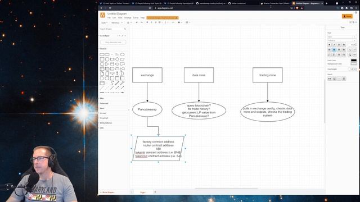Expand the Entity Relation shapes section
This screenshot has height=202, width=360.
tap(106, 123)
